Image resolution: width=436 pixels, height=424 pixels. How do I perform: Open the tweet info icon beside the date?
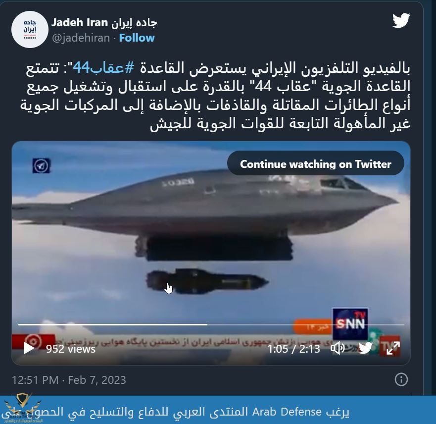click(401, 379)
